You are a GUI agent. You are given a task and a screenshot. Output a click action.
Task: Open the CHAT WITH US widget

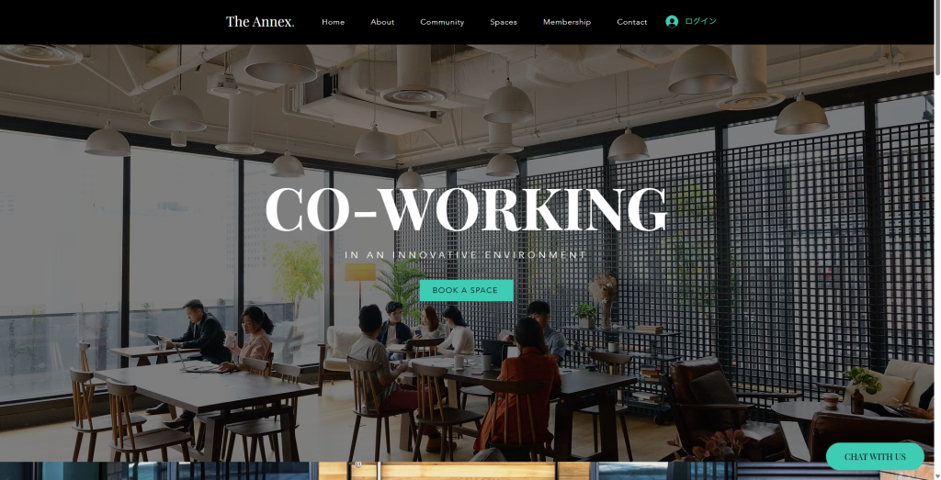click(875, 457)
